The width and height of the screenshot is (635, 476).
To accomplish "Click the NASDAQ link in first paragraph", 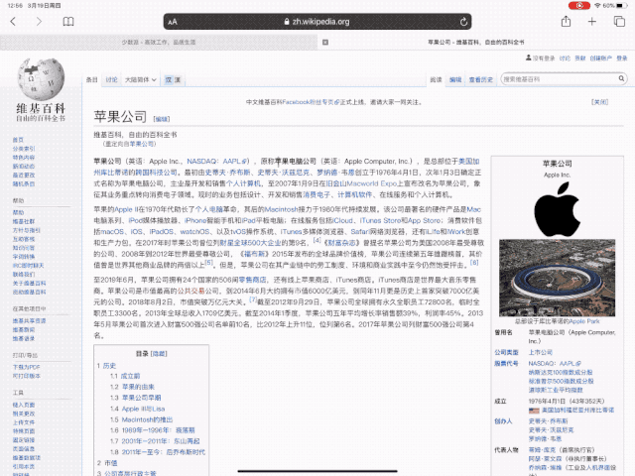I will (x=202, y=161).
